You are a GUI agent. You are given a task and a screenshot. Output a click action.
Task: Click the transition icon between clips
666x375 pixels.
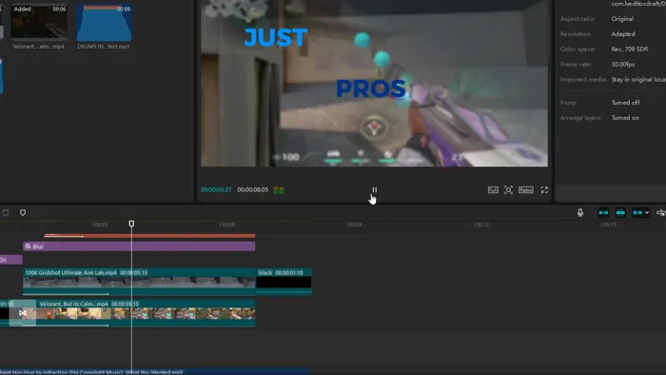click(x=23, y=313)
